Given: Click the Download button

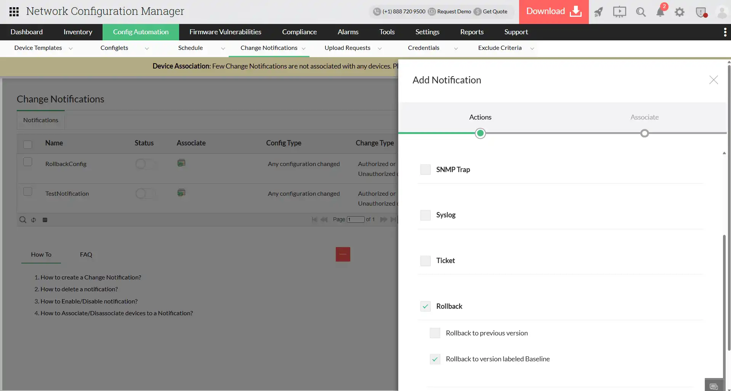Looking at the screenshot, I should [553, 11].
